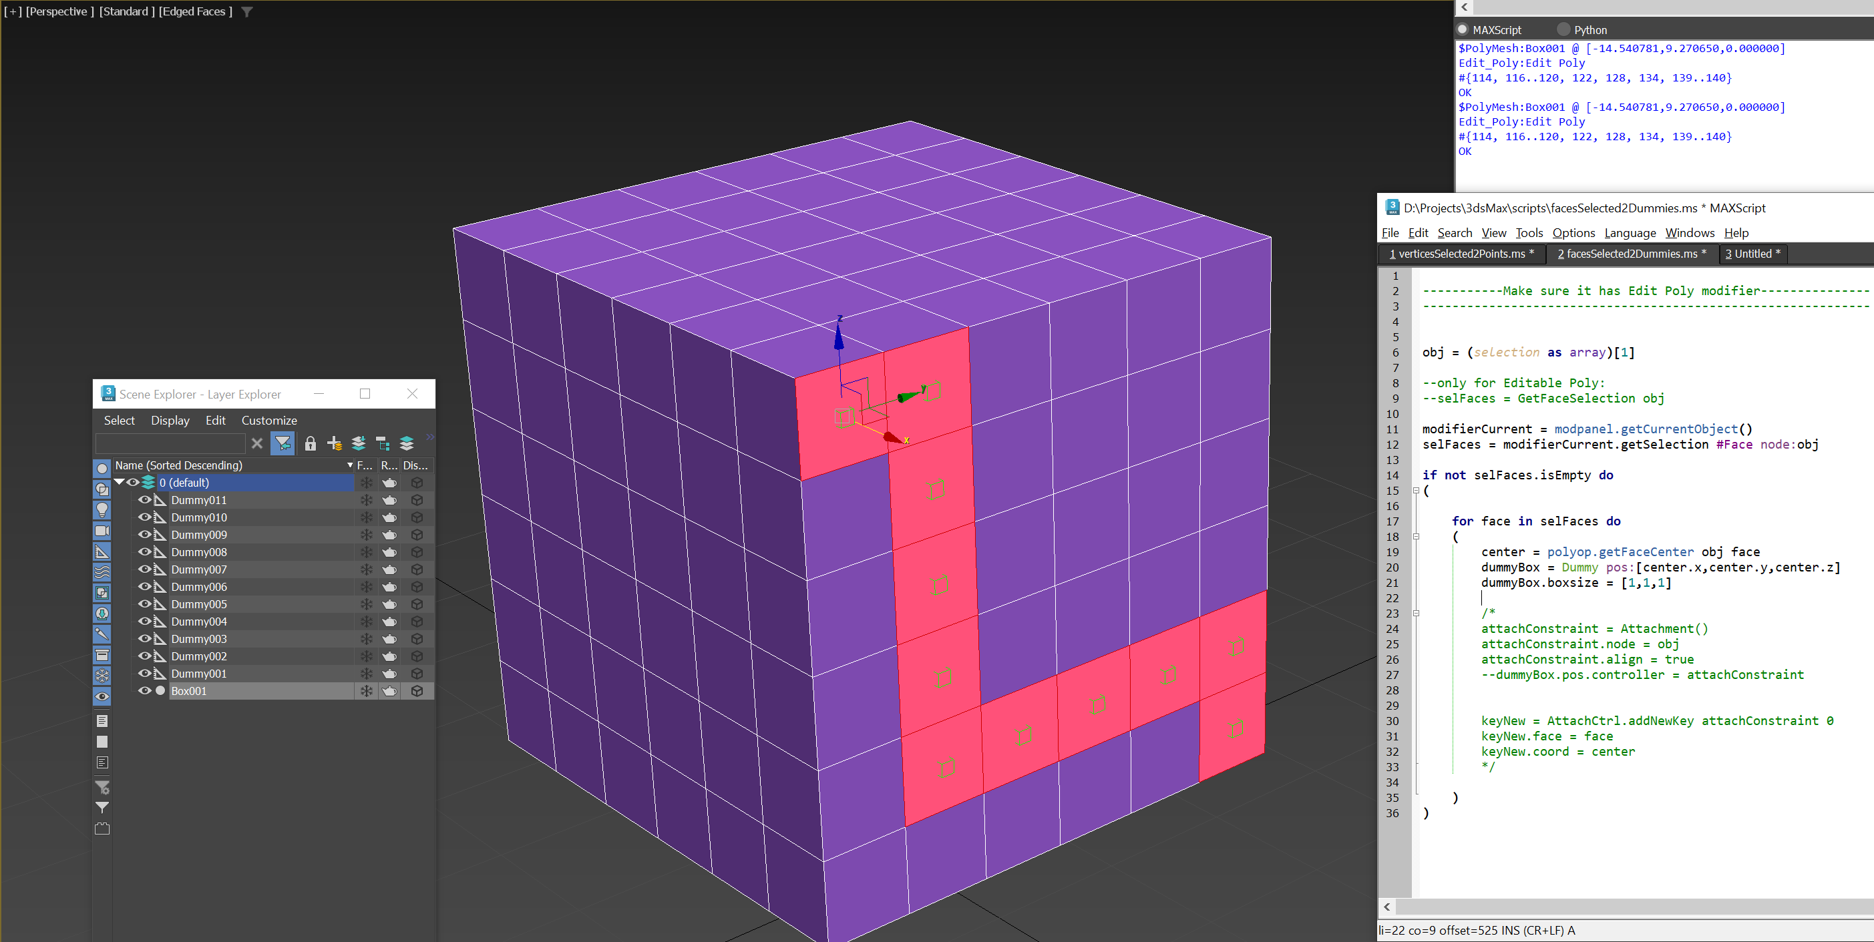1874x942 pixels.
Task: Toggle Display Helpers filter (triangle ruler icon)
Action: click(102, 551)
